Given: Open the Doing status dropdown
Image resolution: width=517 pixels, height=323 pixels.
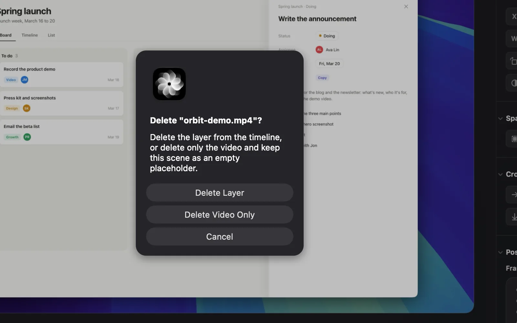Looking at the screenshot, I should 327,36.
